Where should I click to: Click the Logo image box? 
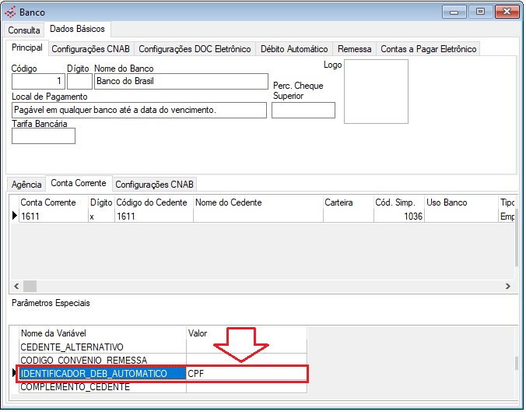(x=376, y=91)
